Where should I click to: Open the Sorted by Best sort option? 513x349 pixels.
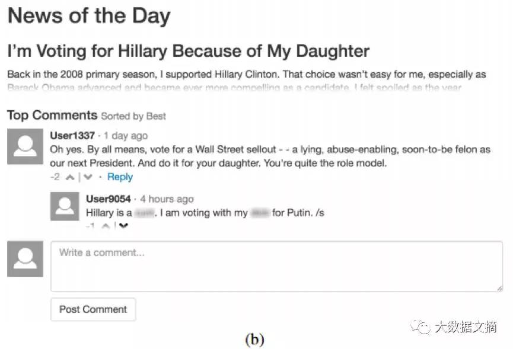[x=133, y=116]
